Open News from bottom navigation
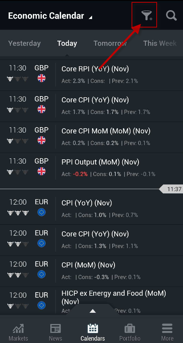The height and width of the screenshot is (343, 183). 55,332
